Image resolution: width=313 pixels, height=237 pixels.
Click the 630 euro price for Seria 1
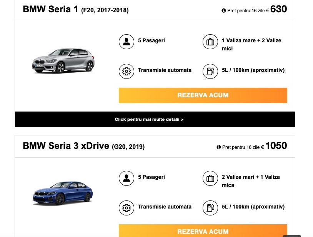pyautogui.click(x=278, y=9)
